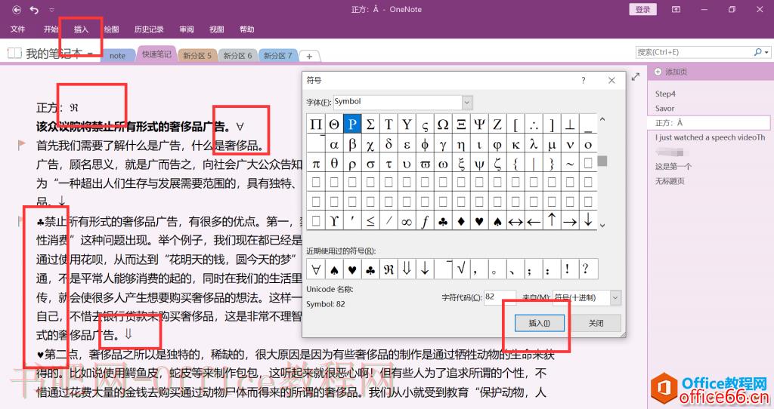Select the club ♣ symbol in grid
The image size is (774, 409).
click(443, 221)
